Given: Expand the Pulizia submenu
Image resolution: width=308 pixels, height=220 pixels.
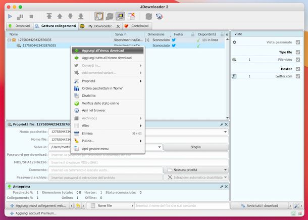Looking at the screenshot, I should point(108,141).
